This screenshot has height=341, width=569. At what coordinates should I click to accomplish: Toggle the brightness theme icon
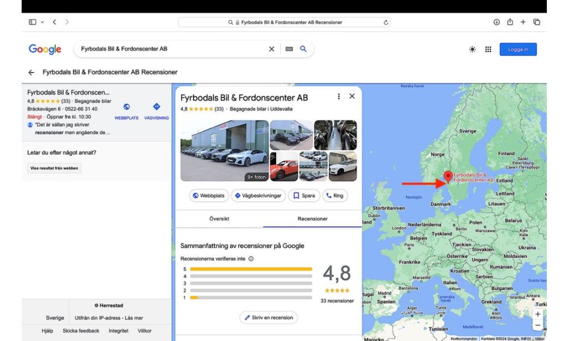472,49
